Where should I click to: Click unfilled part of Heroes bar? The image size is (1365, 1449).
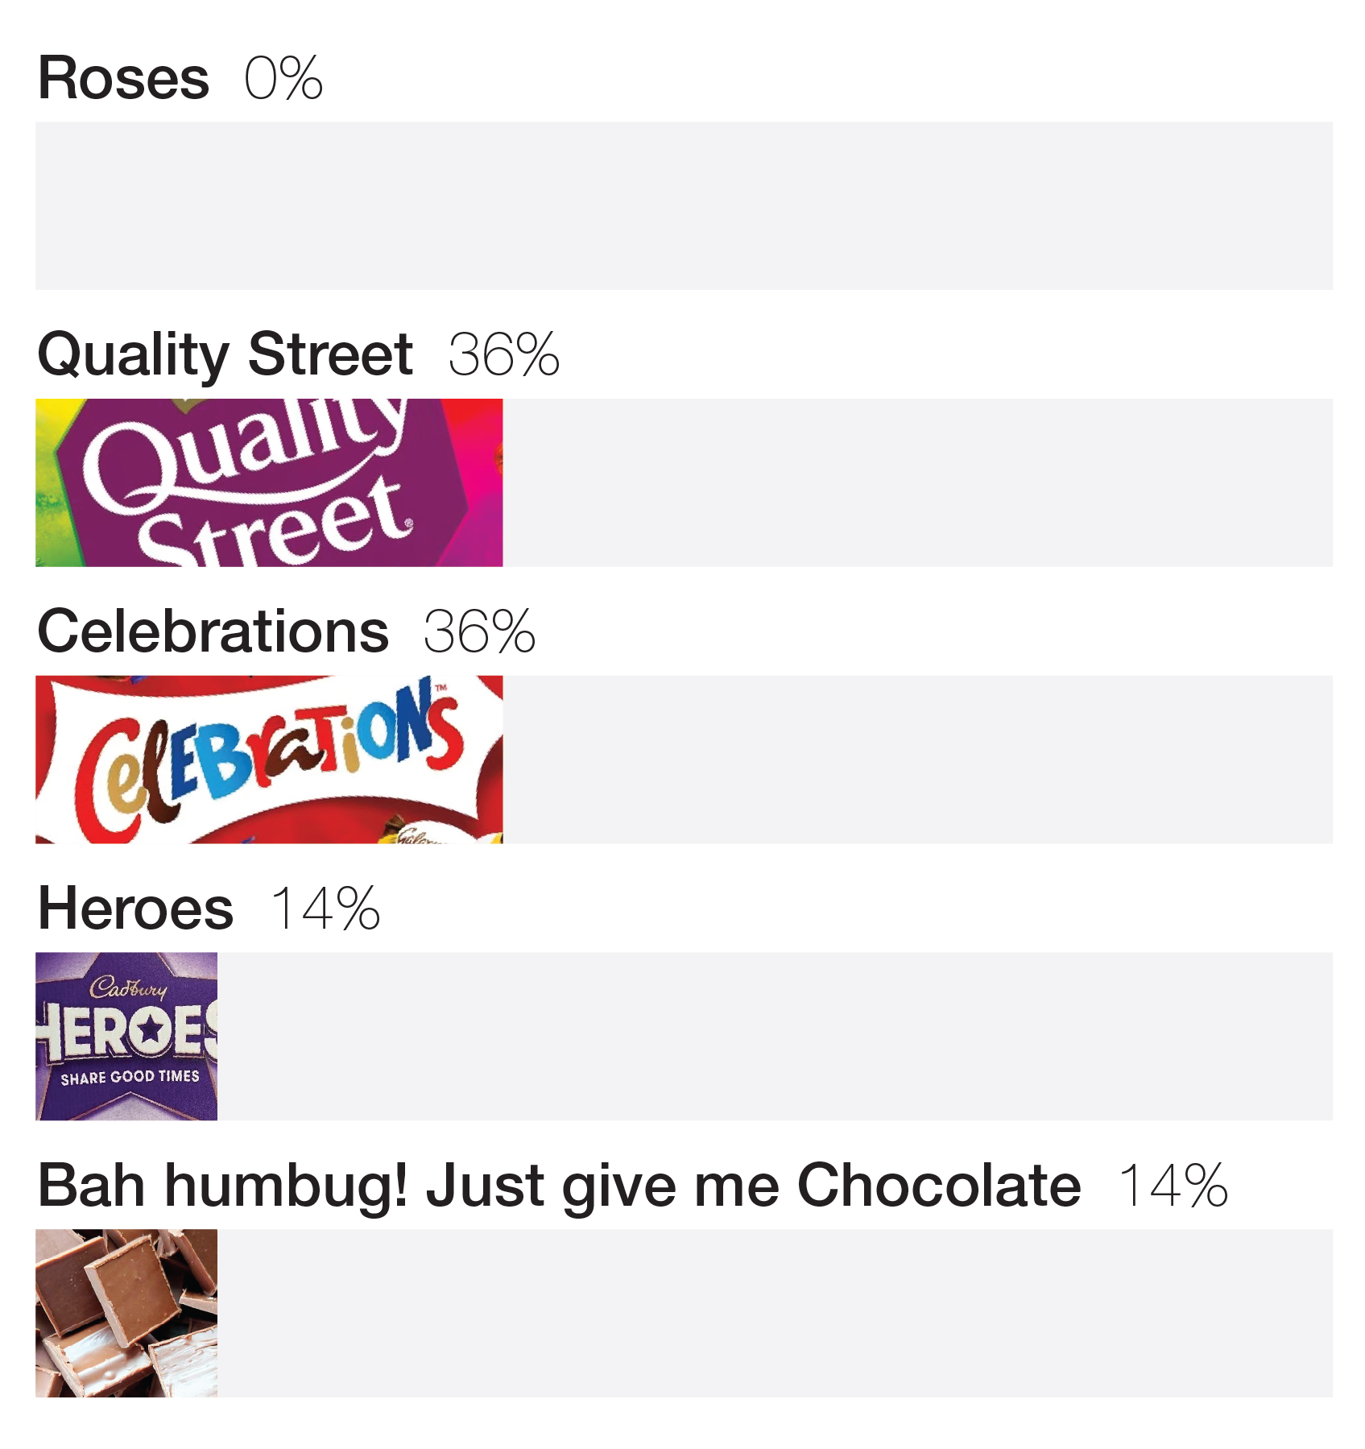pos(776,1037)
